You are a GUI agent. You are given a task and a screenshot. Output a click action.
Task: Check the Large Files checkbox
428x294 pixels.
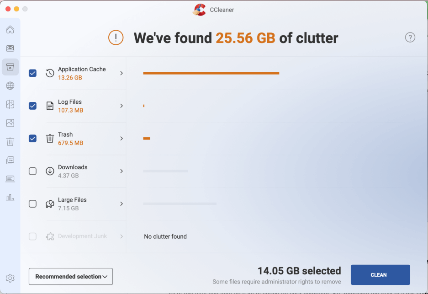(33, 204)
